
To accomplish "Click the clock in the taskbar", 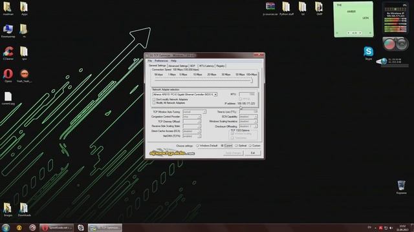I will pyautogui.click(x=402, y=227).
